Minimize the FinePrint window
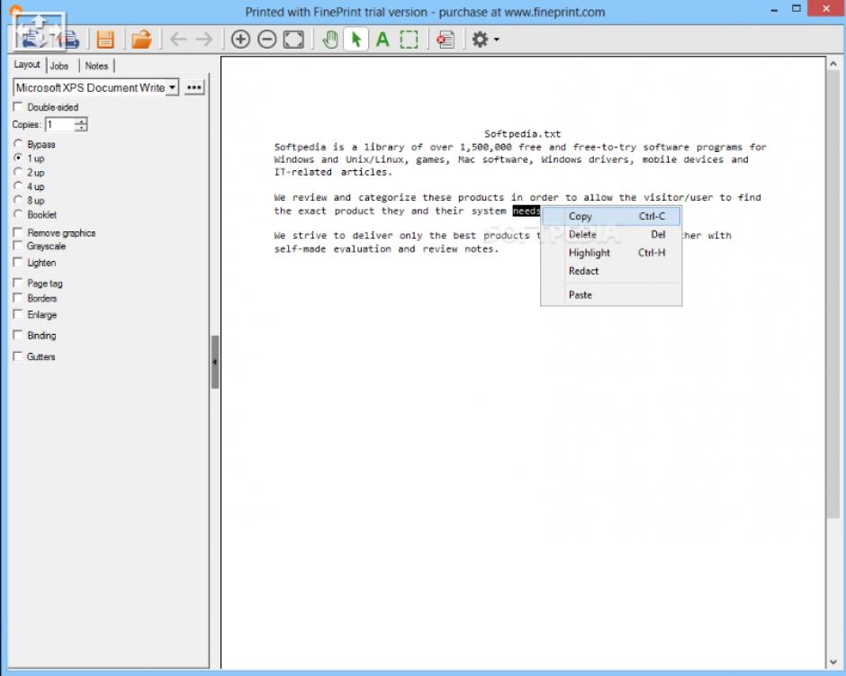The height and width of the screenshot is (676, 846). tap(775, 10)
